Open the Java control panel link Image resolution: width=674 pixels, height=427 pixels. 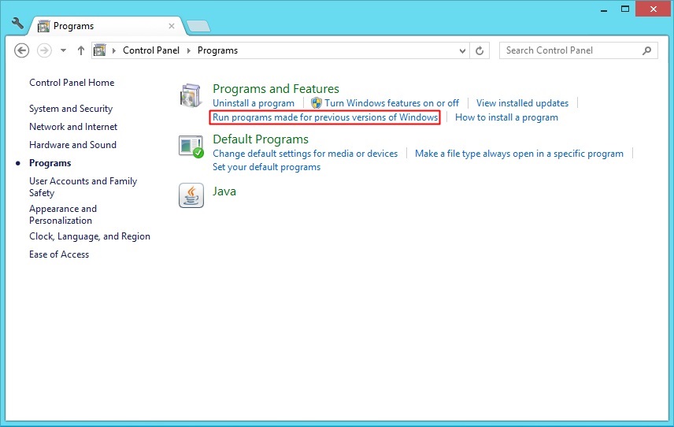point(224,191)
